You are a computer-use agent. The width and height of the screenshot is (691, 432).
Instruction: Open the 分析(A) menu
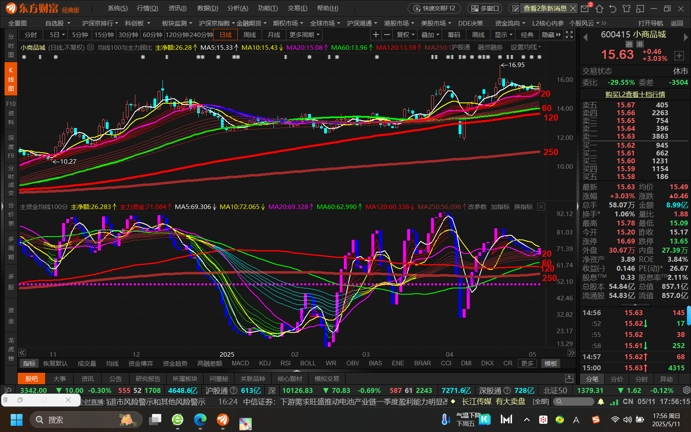(x=237, y=8)
